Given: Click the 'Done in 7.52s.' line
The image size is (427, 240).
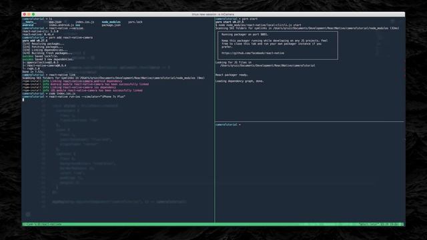Looking at the screenshot, I should click(33, 72).
